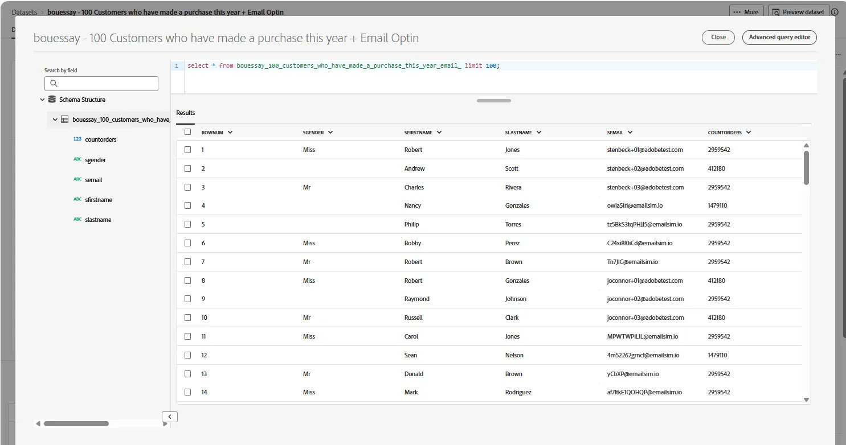Go to Datasets in the breadcrumb
Image resolution: width=846 pixels, height=445 pixels.
tap(24, 12)
